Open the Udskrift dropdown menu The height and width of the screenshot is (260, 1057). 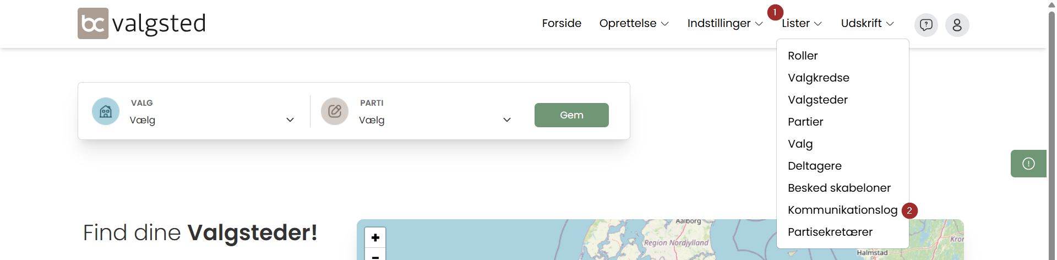click(867, 23)
